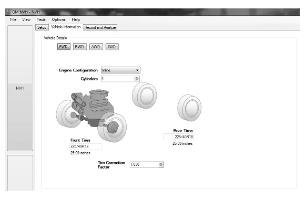Click the Tire Correction Factor field
The image size is (305, 200).
(144, 164)
